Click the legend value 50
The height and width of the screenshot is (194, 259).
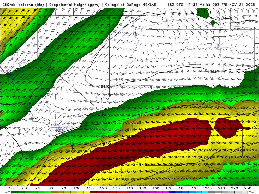(x=11, y=188)
